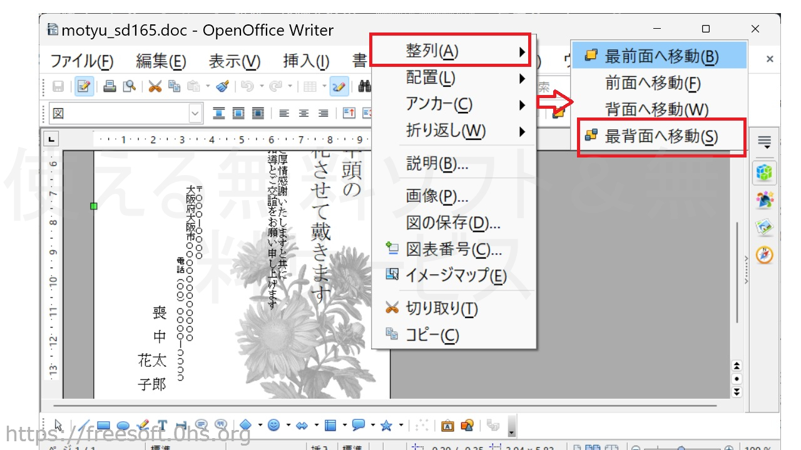
Task: Click the Page Preview magnifier icon
Action: (x=129, y=86)
